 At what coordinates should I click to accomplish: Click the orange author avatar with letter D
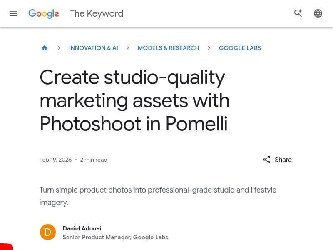pyautogui.click(x=47, y=232)
